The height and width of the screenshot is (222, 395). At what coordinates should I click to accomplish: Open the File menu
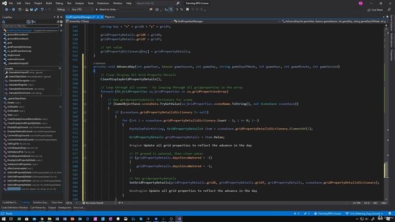tap(11, 3)
